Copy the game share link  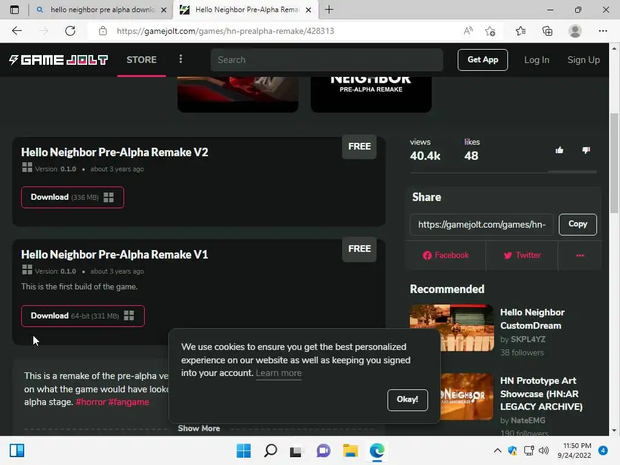click(x=578, y=224)
